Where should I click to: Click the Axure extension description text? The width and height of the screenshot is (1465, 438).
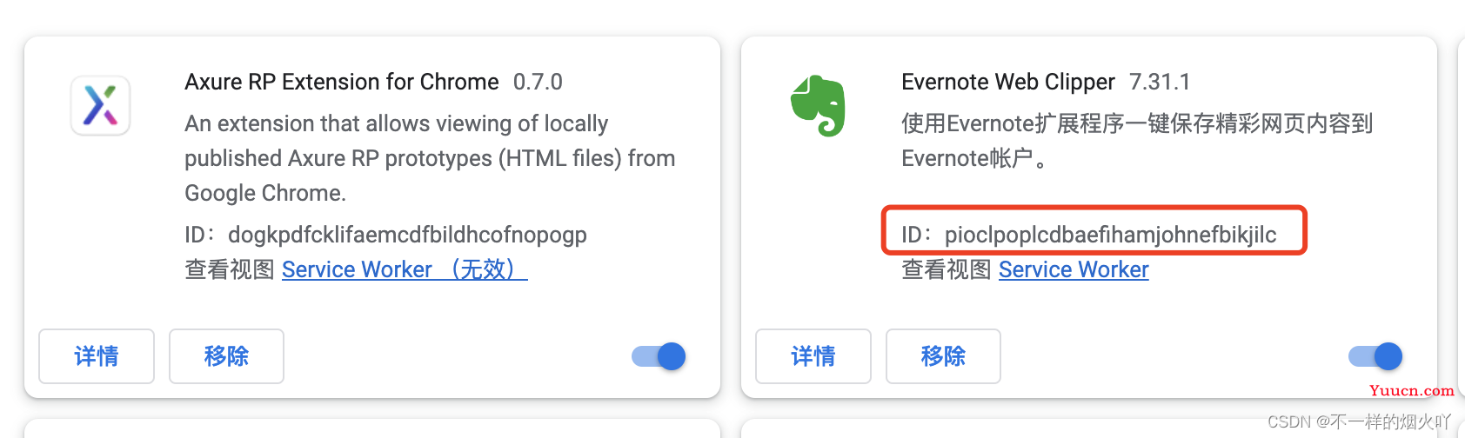(430, 158)
